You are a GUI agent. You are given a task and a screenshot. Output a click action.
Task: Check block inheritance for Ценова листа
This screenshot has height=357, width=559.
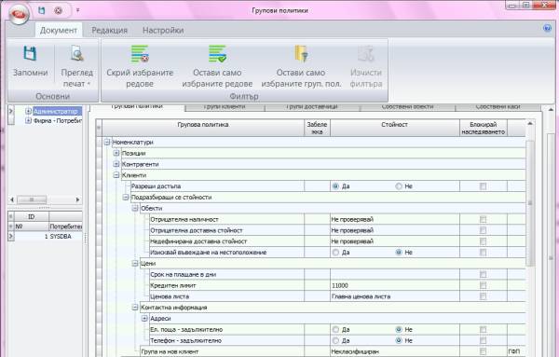tap(483, 296)
